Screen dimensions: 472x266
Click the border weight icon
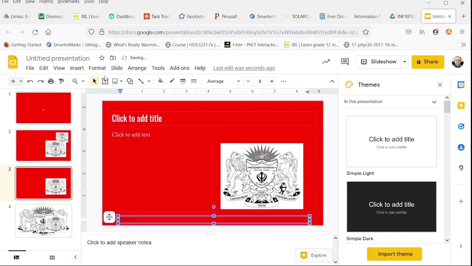[x=183, y=81]
